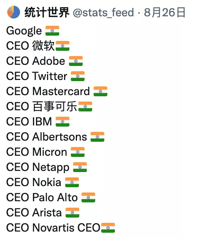Click the India flag next to IBM

(63, 122)
